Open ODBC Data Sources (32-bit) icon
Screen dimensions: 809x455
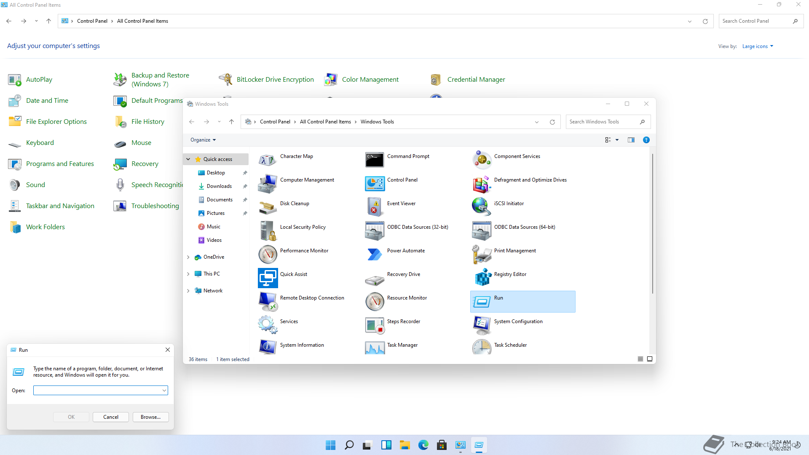[x=375, y=231]
